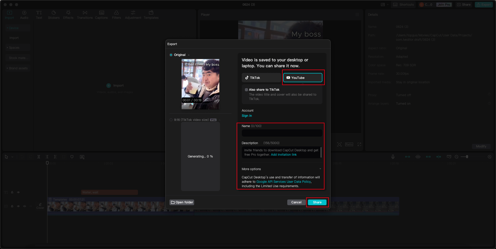Focus the video Name input field

pyautogui.click(x=282, y=133)
